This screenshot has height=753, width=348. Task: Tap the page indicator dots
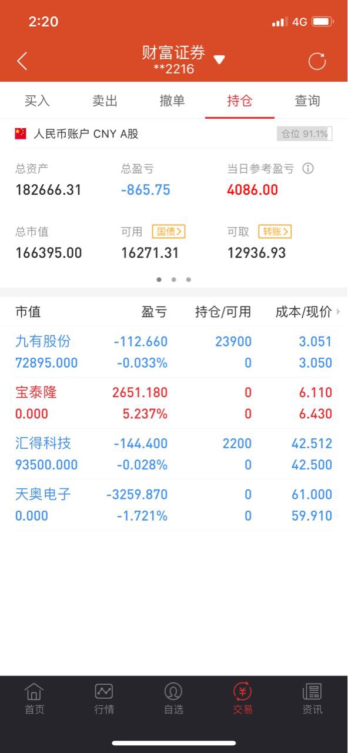click(174, 279)
